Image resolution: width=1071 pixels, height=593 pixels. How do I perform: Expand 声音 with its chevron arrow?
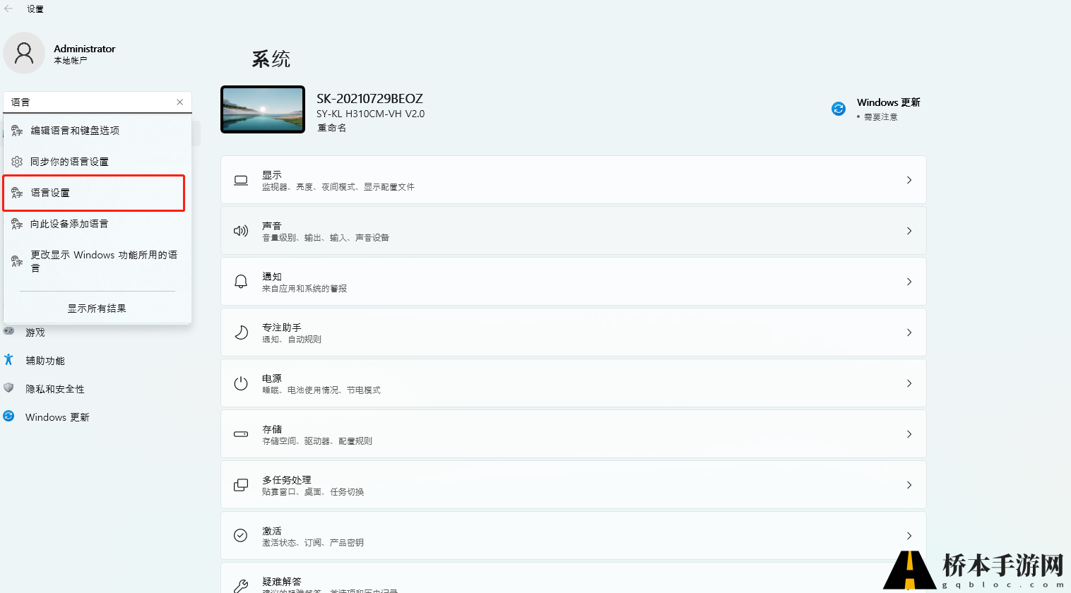point(909,231)
